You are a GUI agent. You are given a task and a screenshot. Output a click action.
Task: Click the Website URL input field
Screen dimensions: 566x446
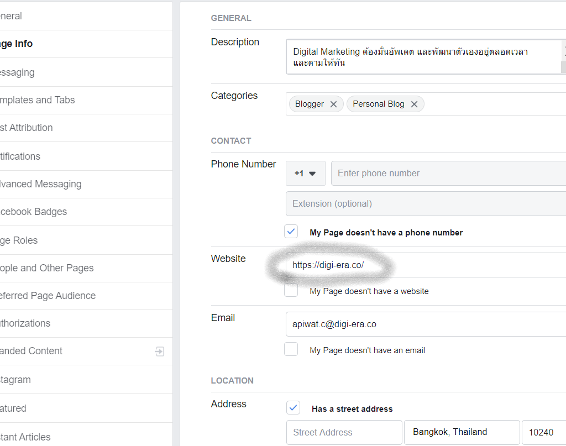[426, 265]
